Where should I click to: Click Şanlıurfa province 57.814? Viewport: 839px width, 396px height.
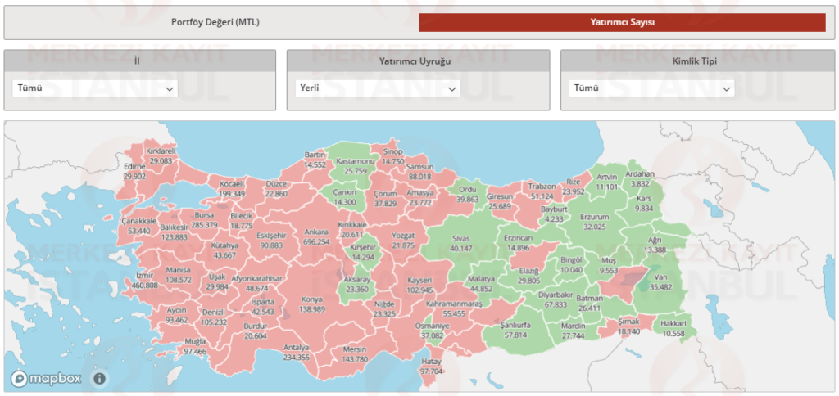[515, 329]
